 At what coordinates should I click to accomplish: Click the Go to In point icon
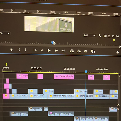click(x=35, y=50)
